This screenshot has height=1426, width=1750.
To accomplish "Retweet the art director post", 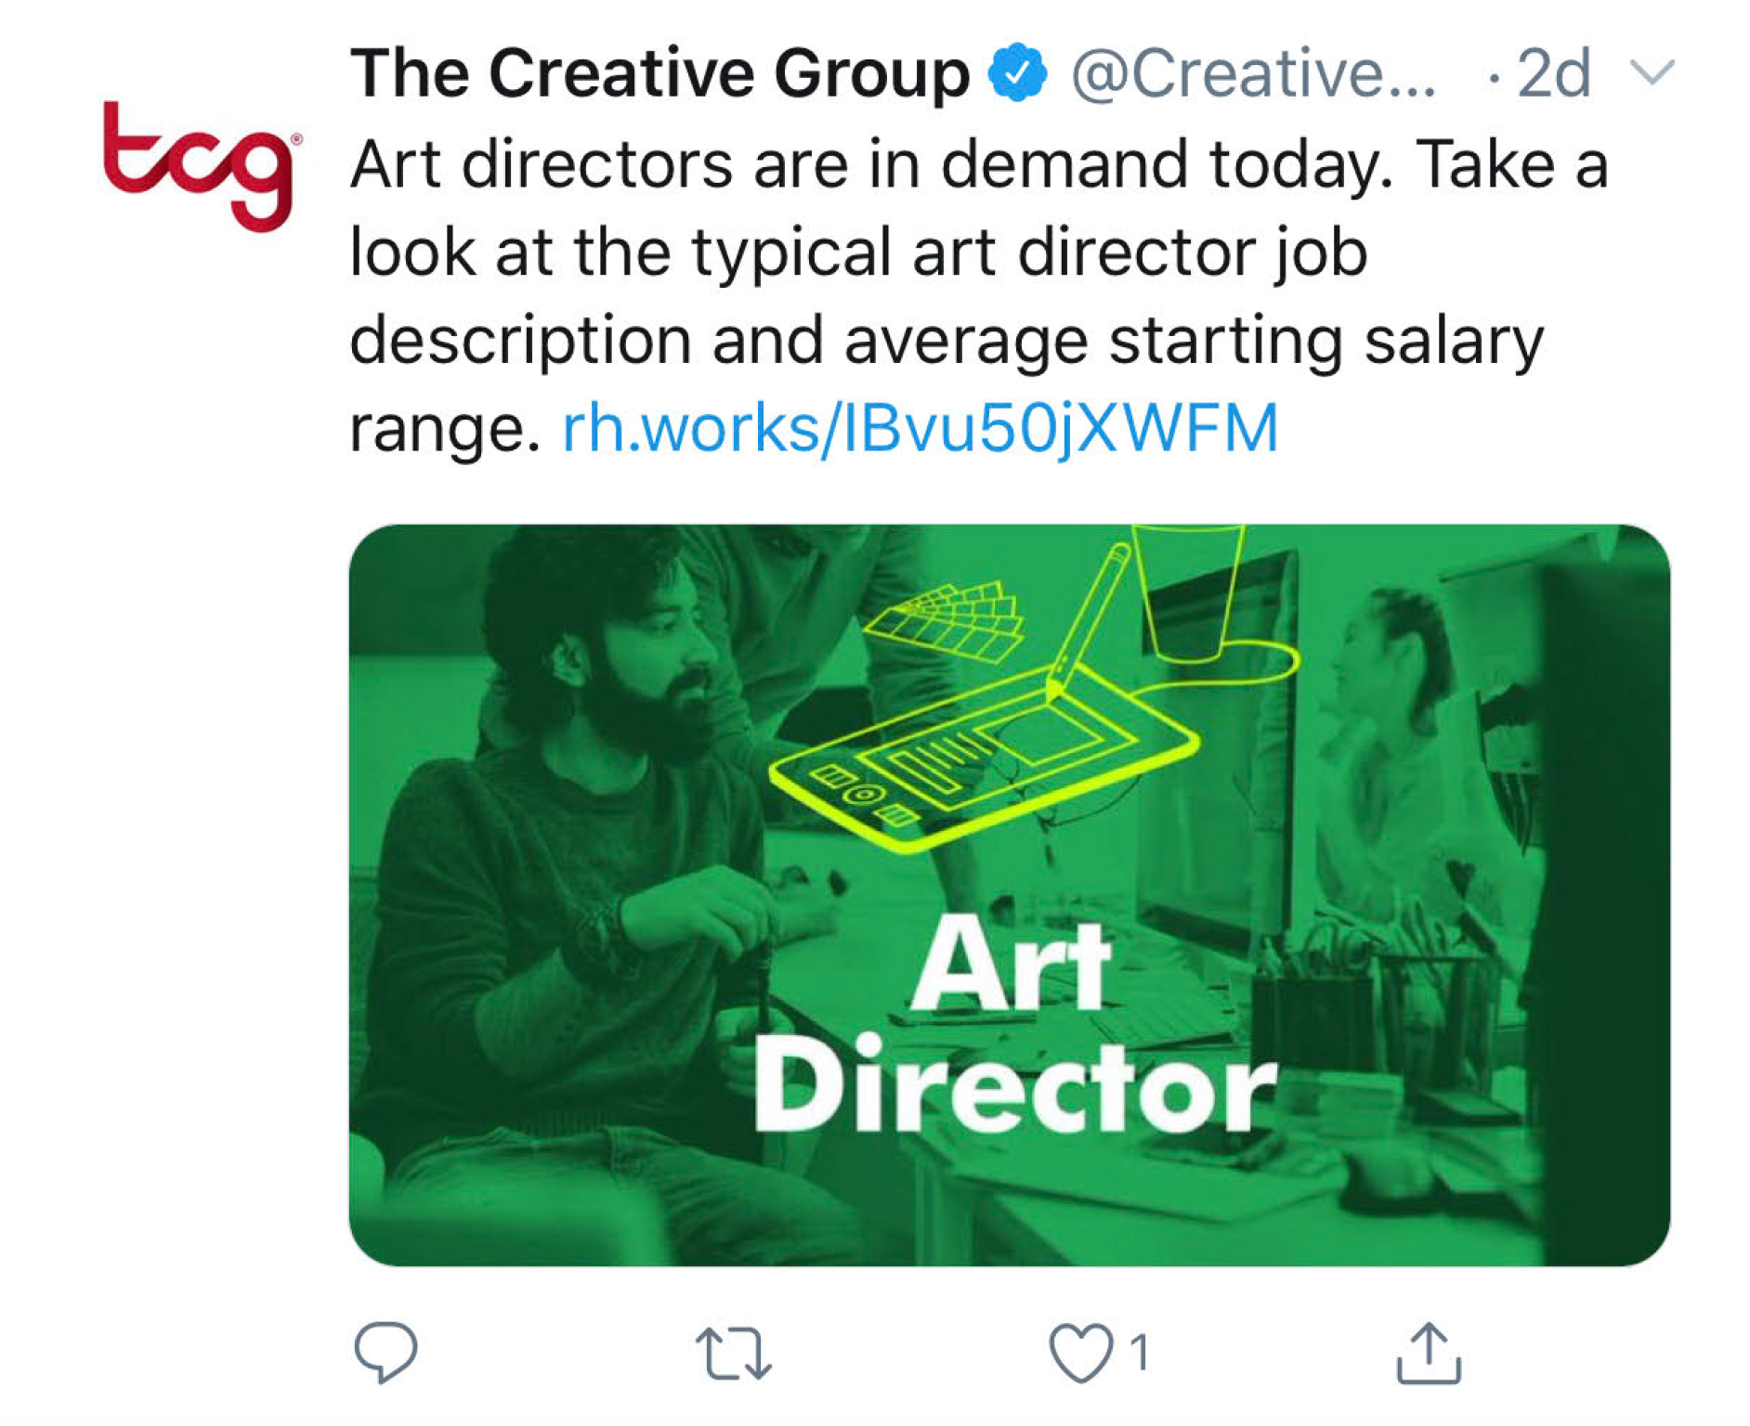I will (x=734, y=1353).
